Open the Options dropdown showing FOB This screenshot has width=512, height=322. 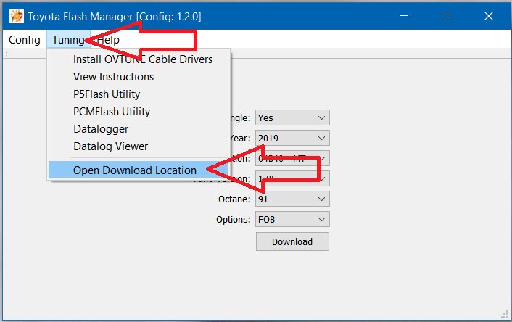pos(292,219)
